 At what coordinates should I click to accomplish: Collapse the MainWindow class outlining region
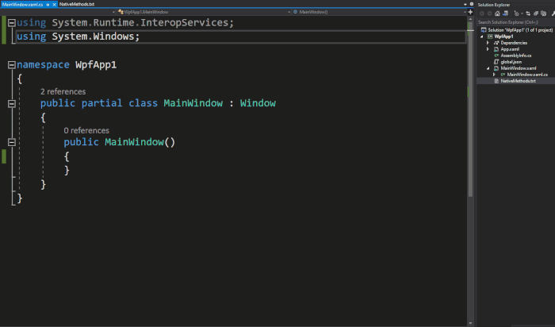click(x=12, y=103)
